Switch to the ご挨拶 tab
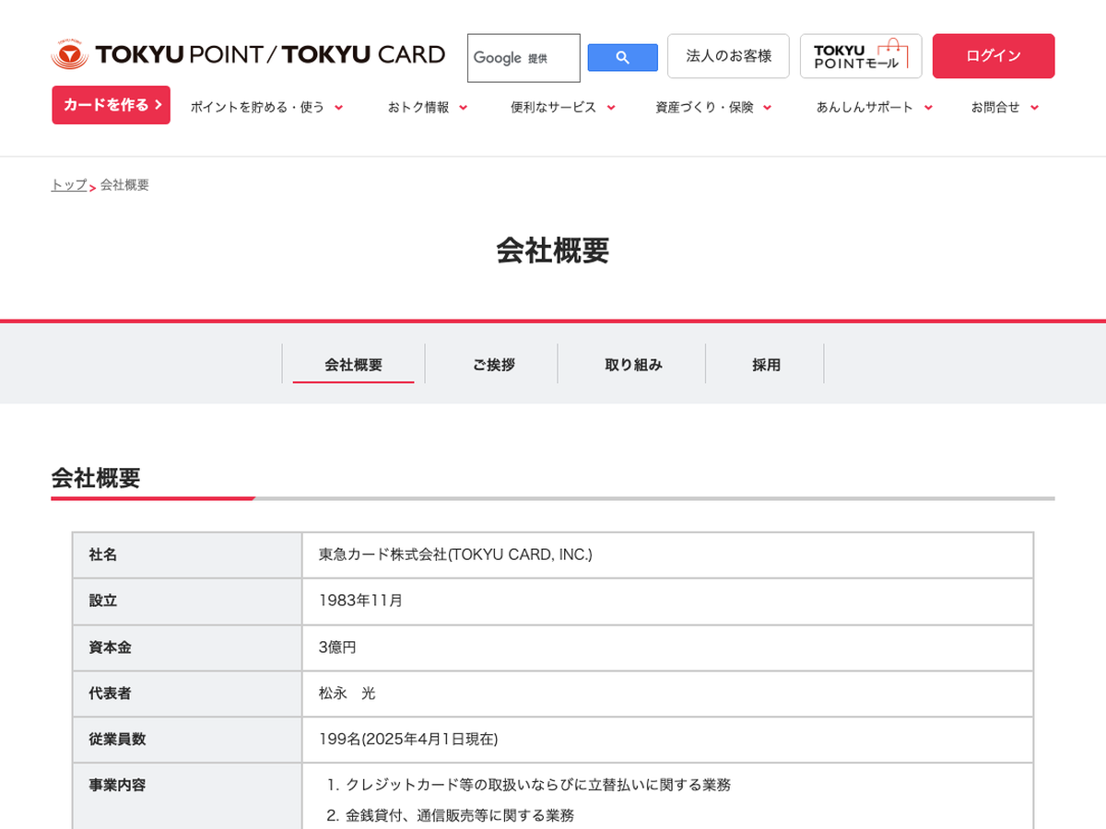 pos(493,365)
